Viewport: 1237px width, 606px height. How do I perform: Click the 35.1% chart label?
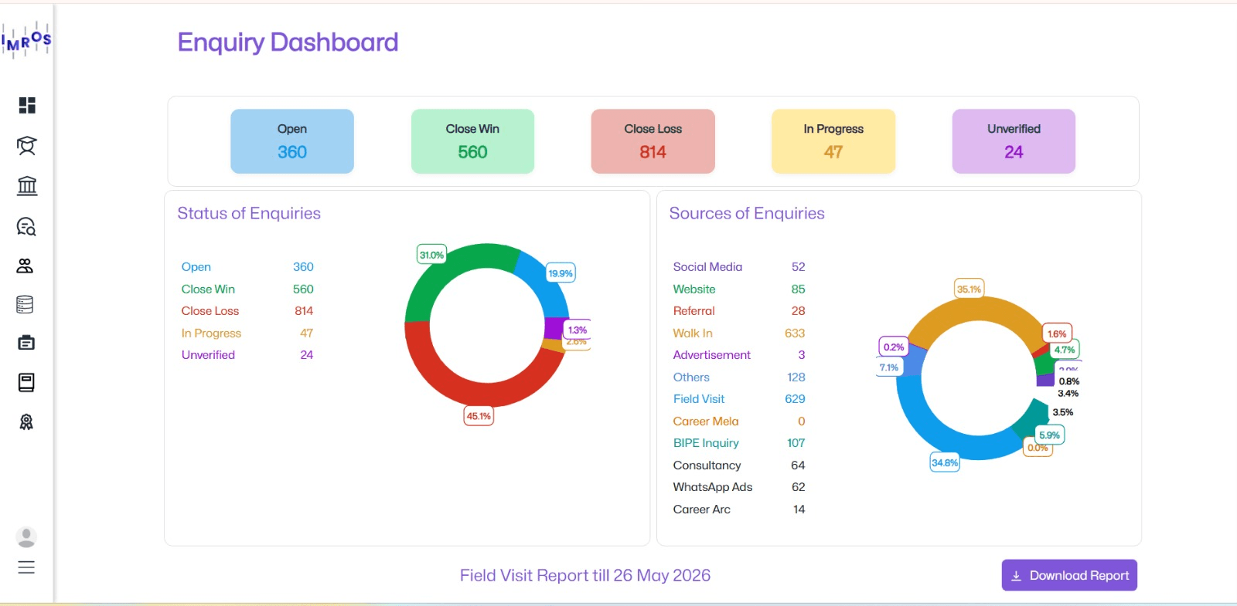(x=969, y=289)
